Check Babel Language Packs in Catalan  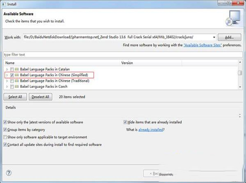coord(12,69)
